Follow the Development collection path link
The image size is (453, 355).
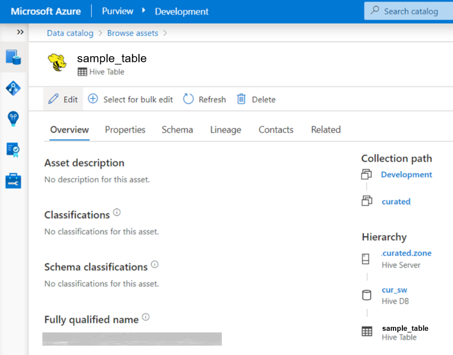click(x=406, y=174)
